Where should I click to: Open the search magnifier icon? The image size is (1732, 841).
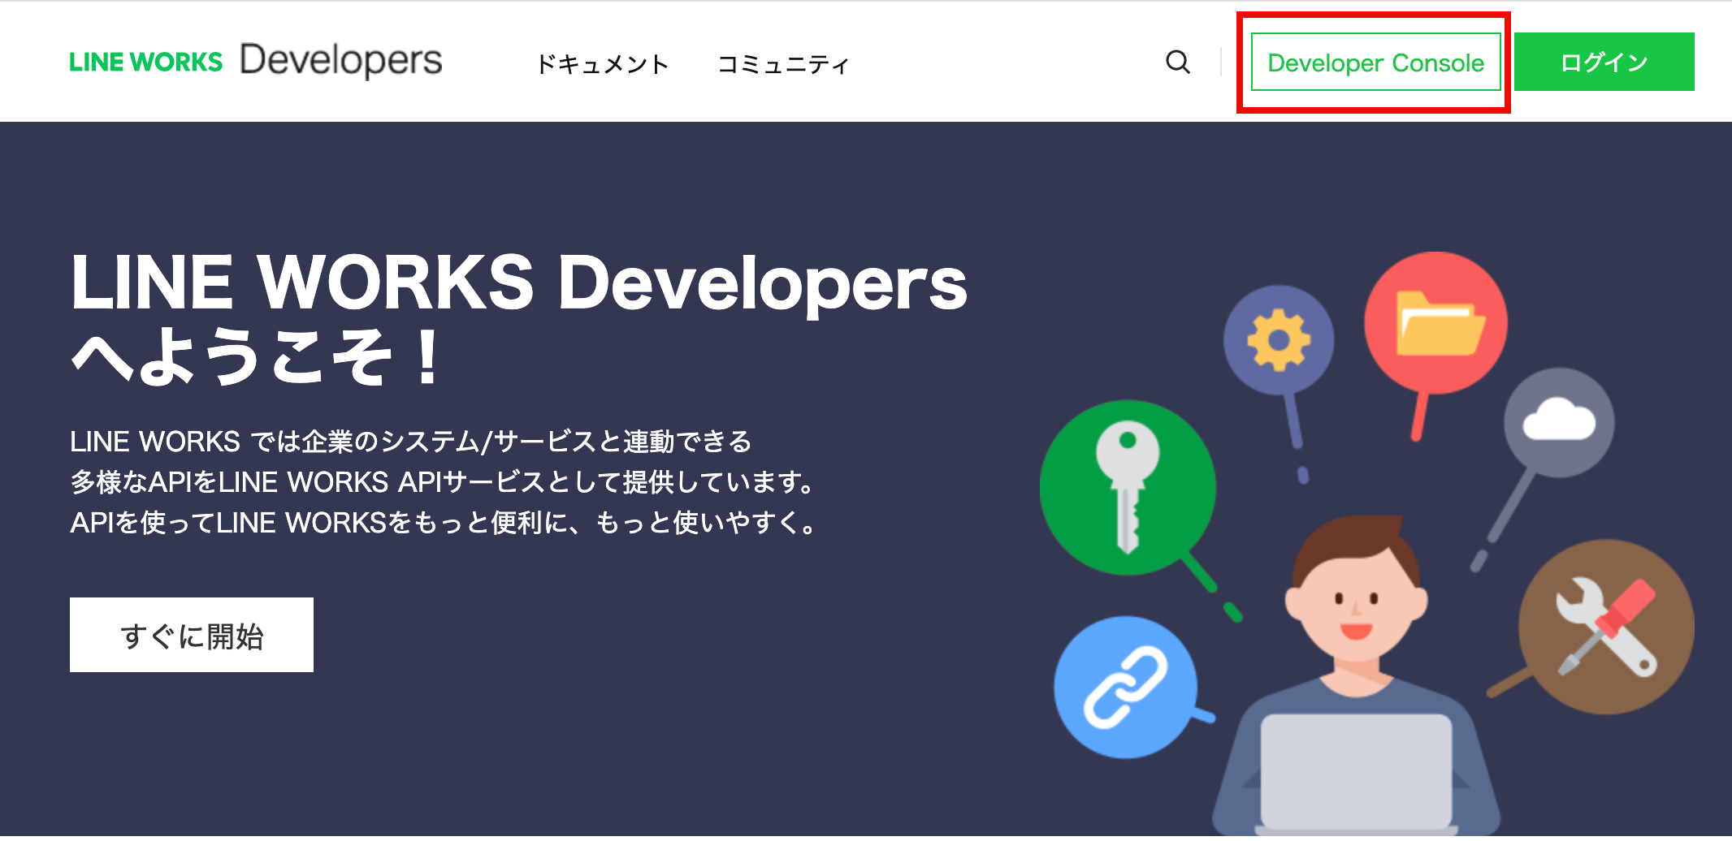(1177, 62)
